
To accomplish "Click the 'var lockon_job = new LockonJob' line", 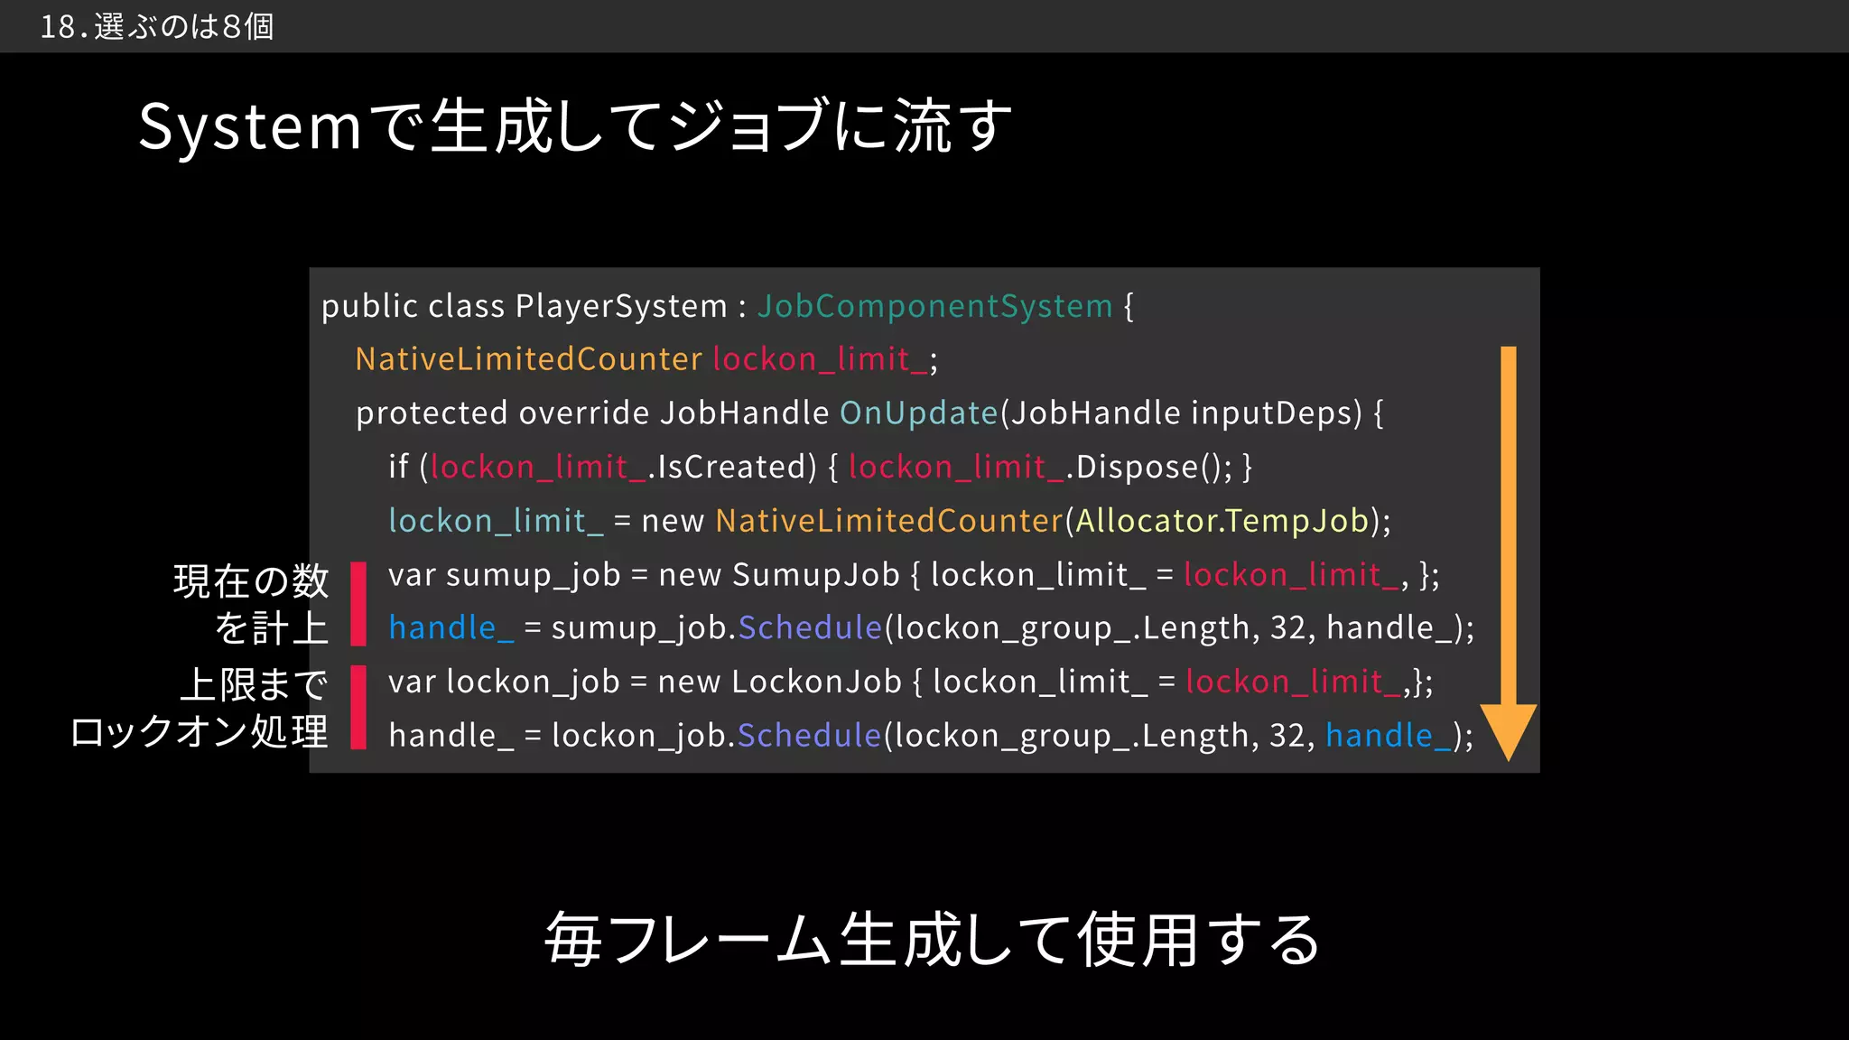I will click(x=911, y=681).
